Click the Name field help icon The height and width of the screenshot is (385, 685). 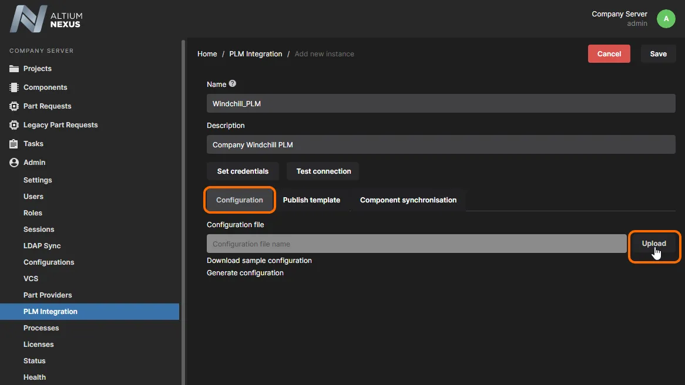pyautogui.click(x=233, y=83)
